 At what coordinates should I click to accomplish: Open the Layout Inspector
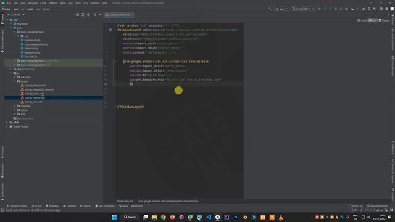[378, 206]
